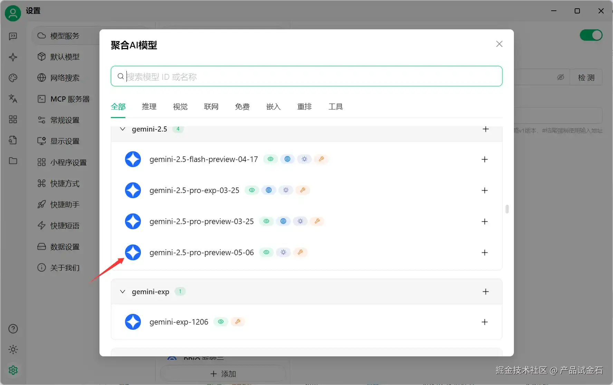
Task: Open the settings gear icon in sidebar
Action: [x=13, y=370]
